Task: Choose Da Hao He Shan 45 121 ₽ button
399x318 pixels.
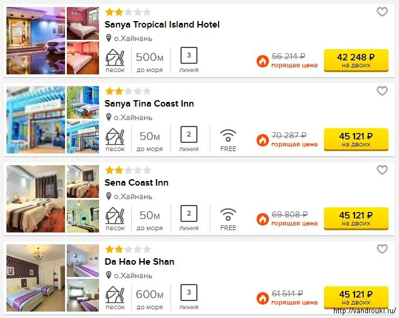Action: pos(356,298)
